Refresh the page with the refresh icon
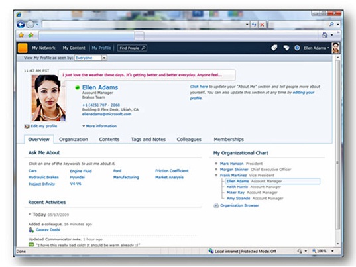Screen dimensions: 356x267 pyautogui.click(x=254, y=25)
